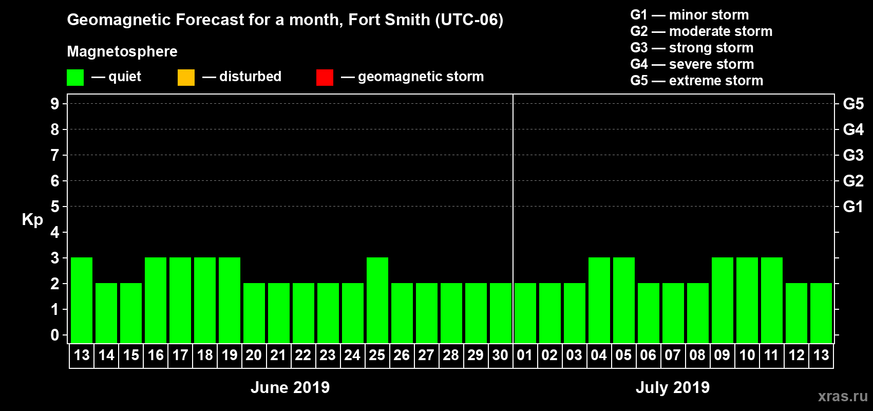Click date label 24 on the axis
This screenshot has height=411, width=873.
tap(352, 355)
